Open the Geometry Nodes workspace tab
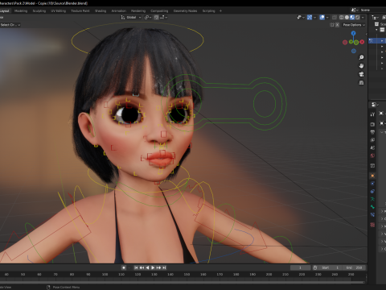The height and width of the screenshot is (290, 386). 185,11
